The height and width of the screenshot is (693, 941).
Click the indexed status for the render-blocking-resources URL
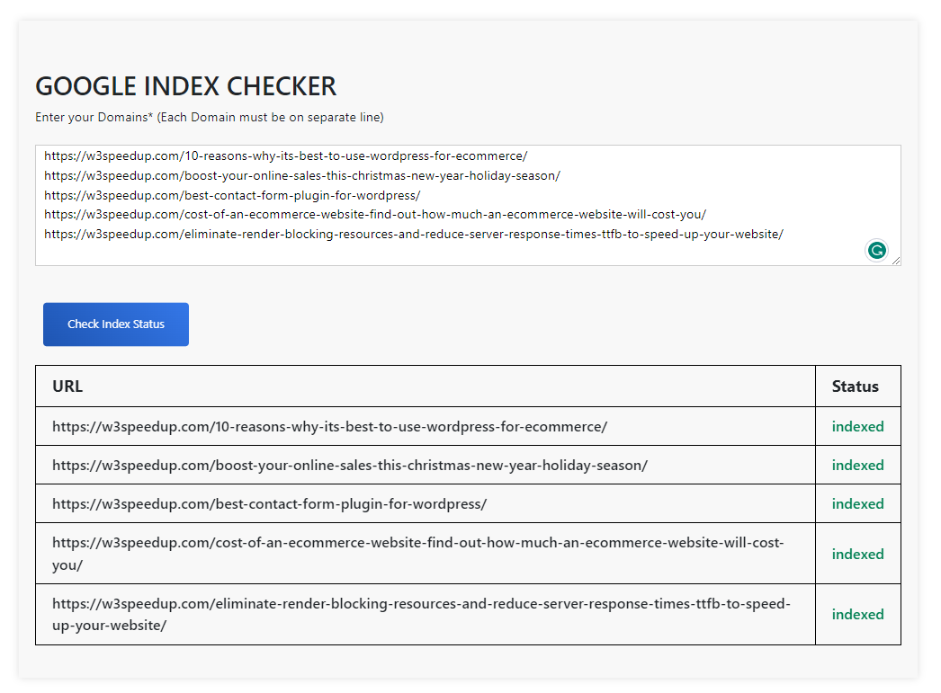857,614
